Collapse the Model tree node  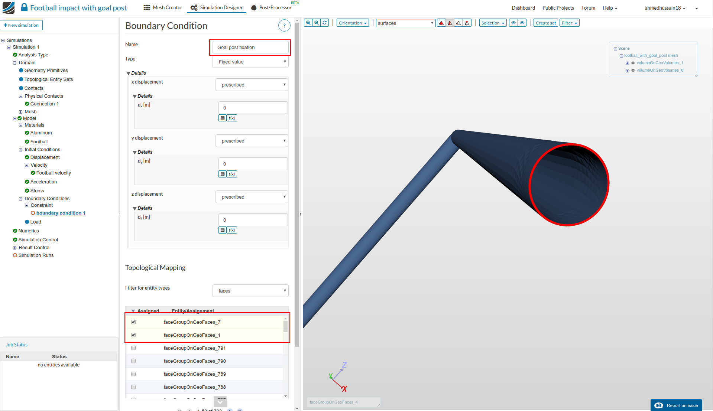15,119
